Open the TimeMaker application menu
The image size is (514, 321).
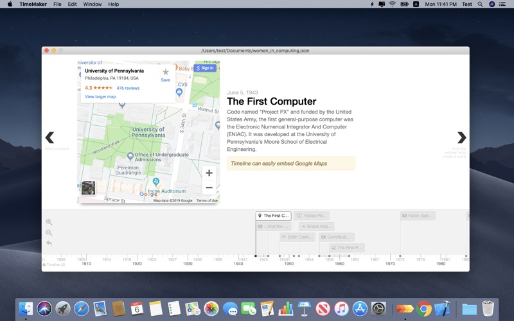(x=33, y=4)
